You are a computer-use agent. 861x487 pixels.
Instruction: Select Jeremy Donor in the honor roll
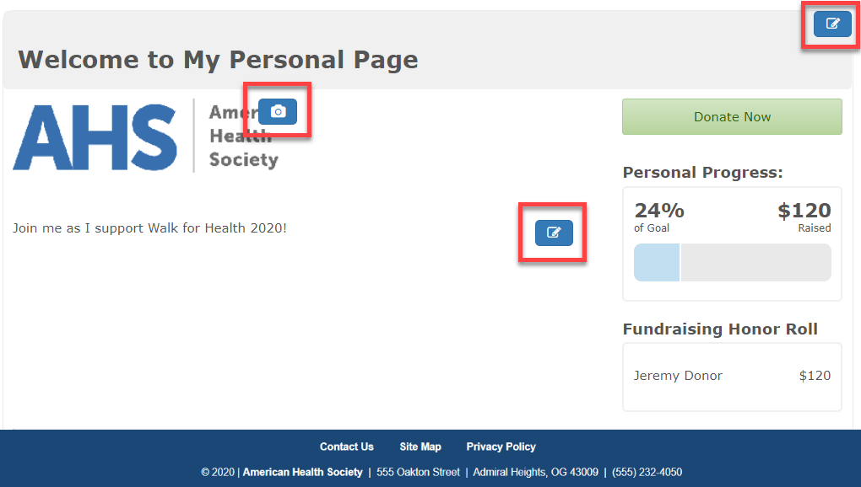678,376
